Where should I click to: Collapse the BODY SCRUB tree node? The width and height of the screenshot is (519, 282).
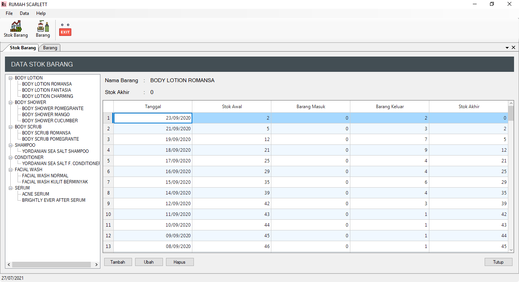tap(11, 127)
